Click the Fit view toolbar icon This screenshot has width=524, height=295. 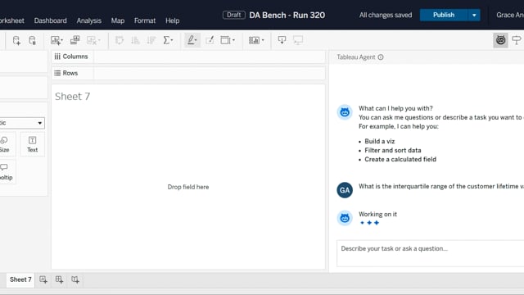pos(225,40)
